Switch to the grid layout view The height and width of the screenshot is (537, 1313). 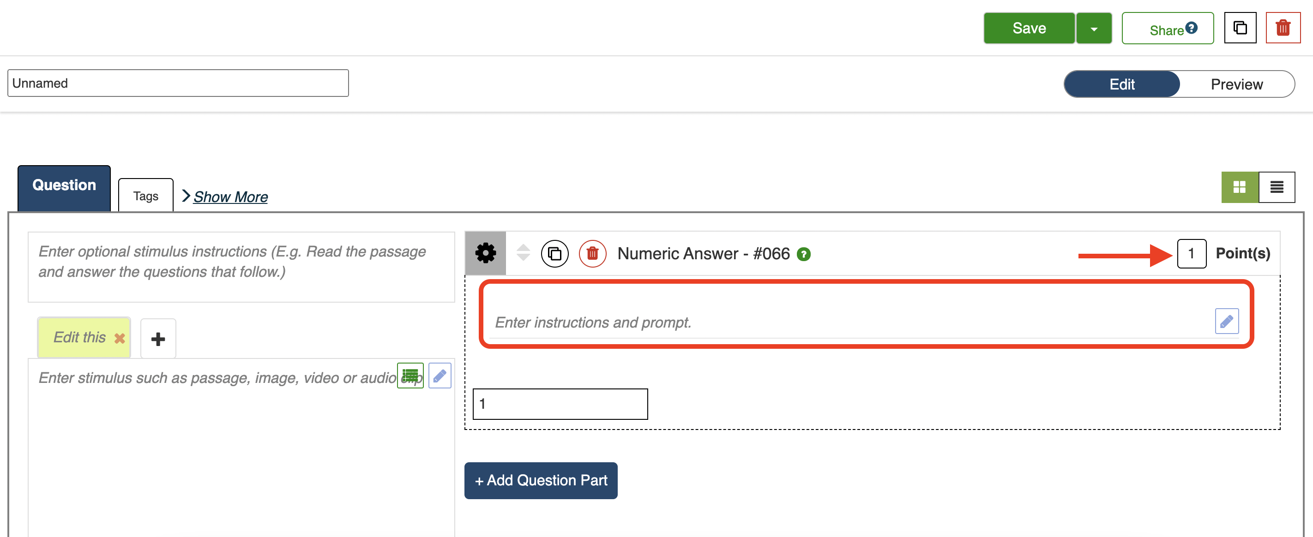pos(1239,187)
